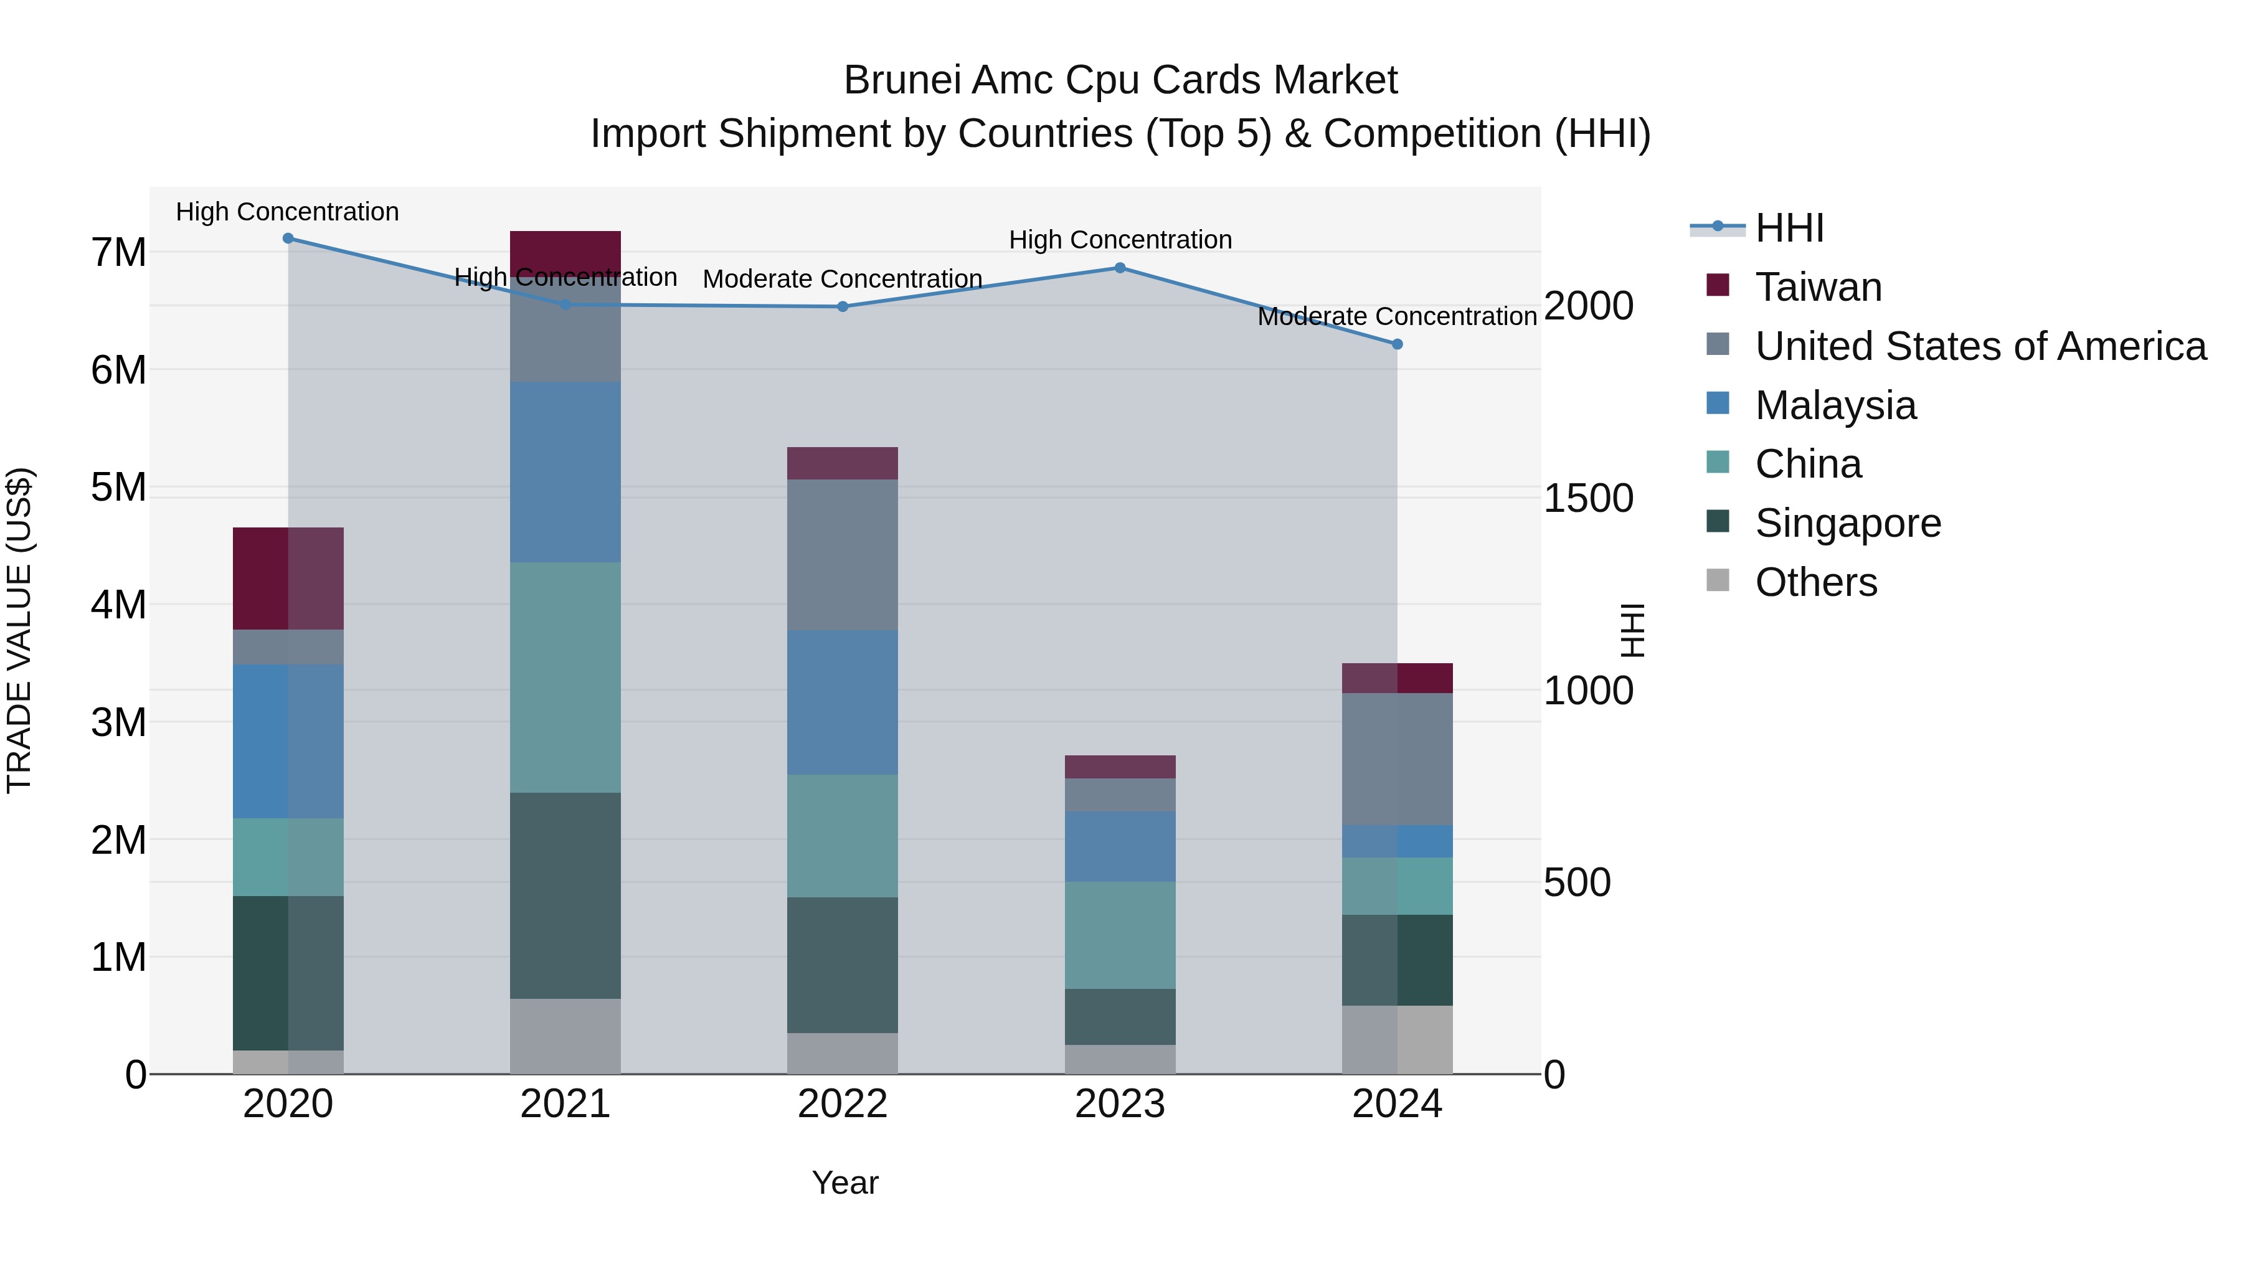Click the 2020 Taiwan bar segment
Screen dimensions: 2242x1261
click(x=288, y=579)
